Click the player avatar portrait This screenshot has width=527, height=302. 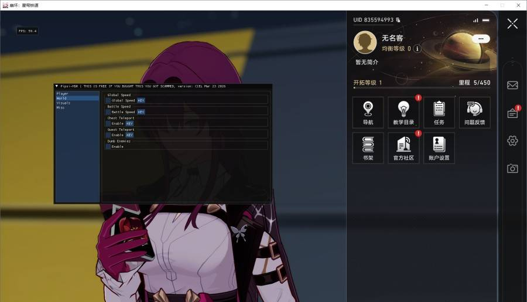[x=365, y=42]
